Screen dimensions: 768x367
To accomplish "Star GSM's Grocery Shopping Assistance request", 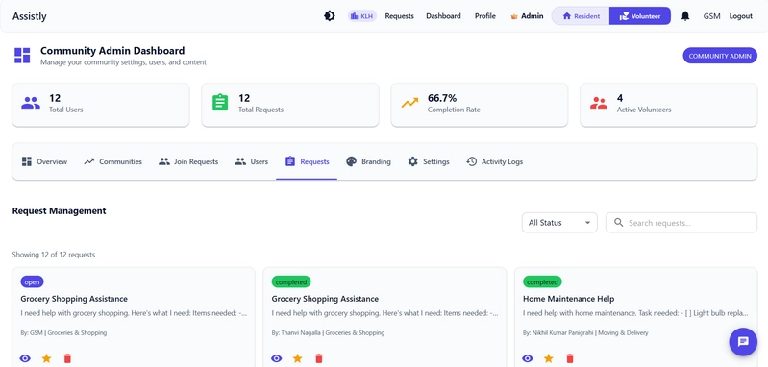I will 46,358.
